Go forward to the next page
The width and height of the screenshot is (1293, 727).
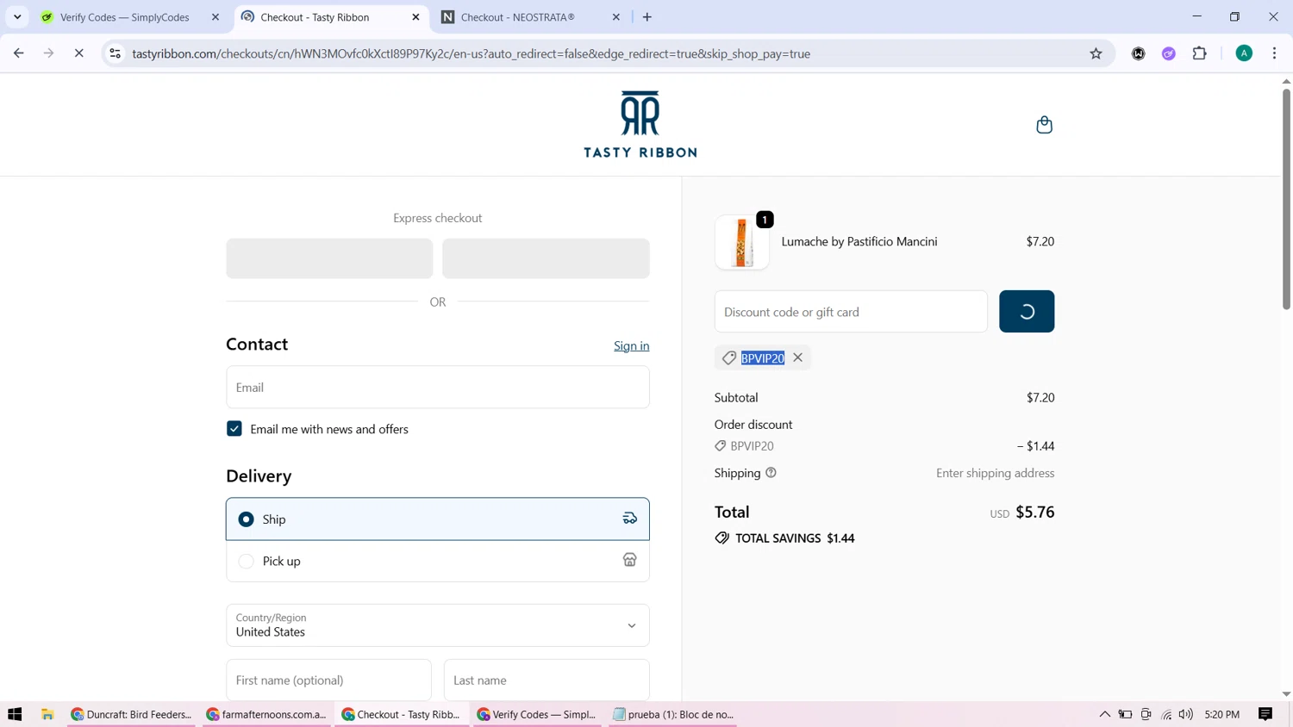(48, 53)
